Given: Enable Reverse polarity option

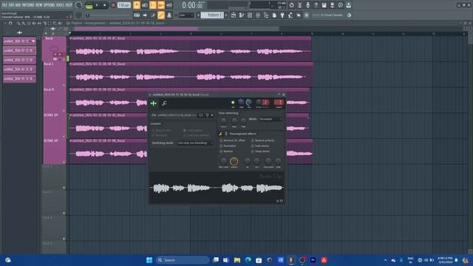Looking at the screenshot, I should click(x=263, y=140).
